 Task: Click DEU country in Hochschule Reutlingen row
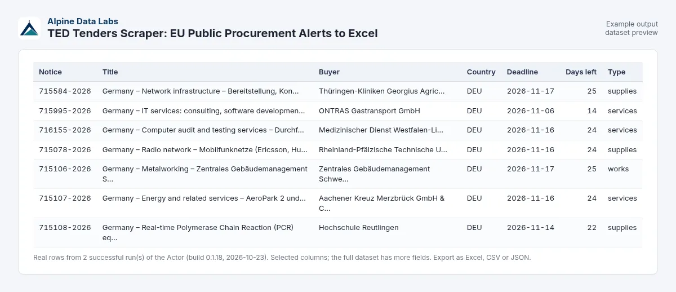pos(474,228)
